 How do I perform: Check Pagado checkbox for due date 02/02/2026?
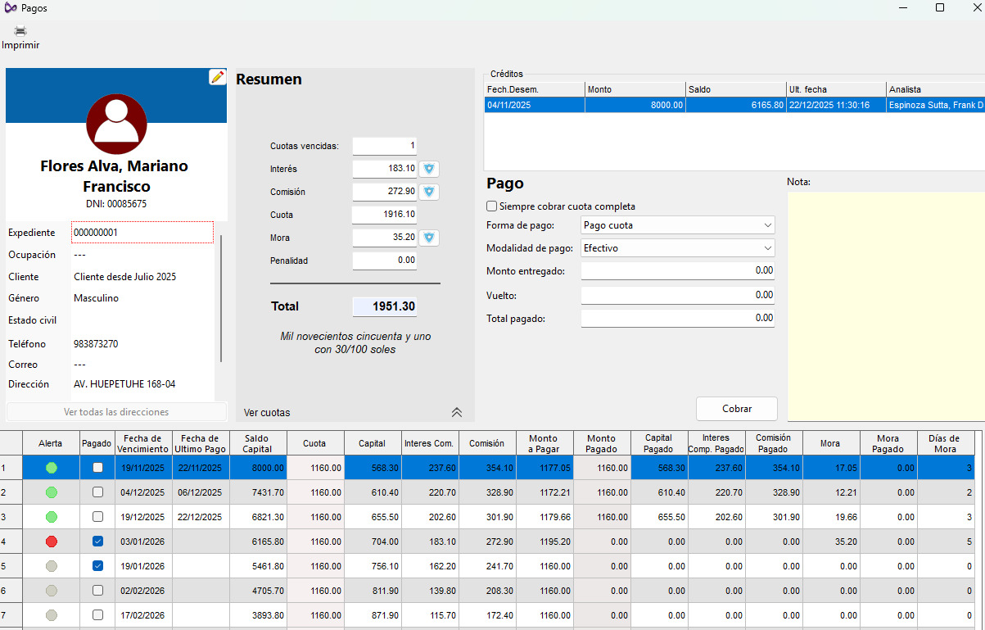point(97,591)
